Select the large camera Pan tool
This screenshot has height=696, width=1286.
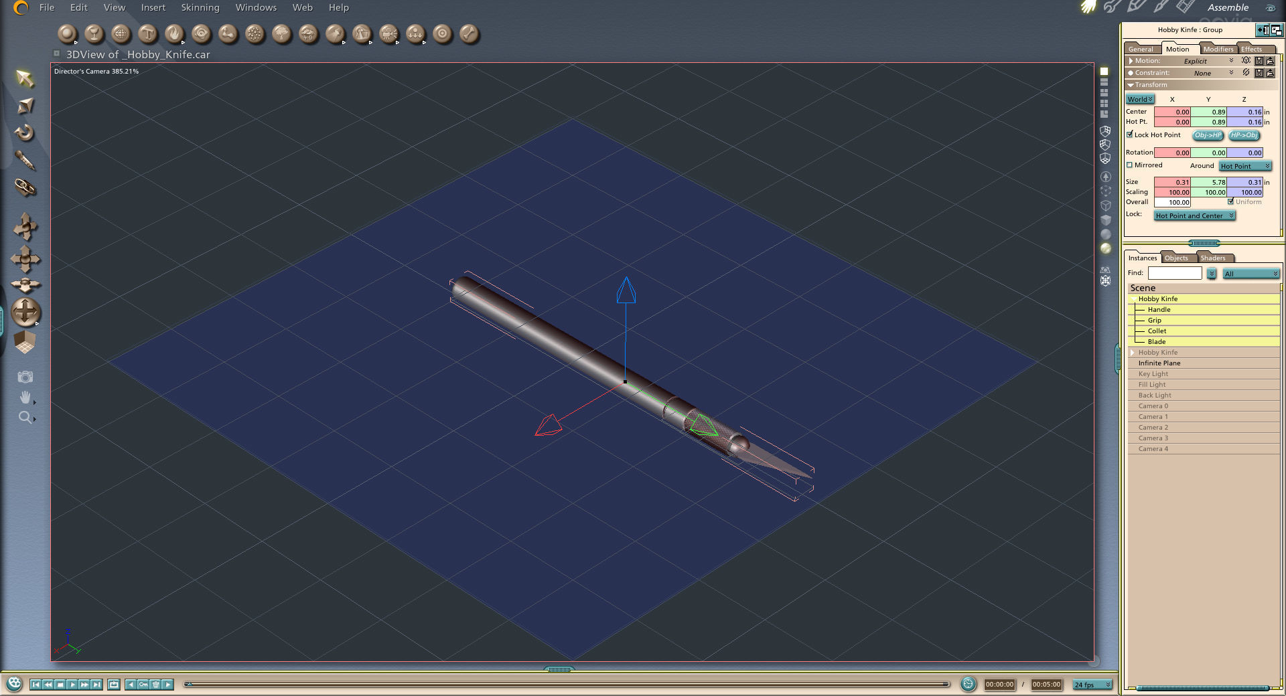tap(25, 313)
